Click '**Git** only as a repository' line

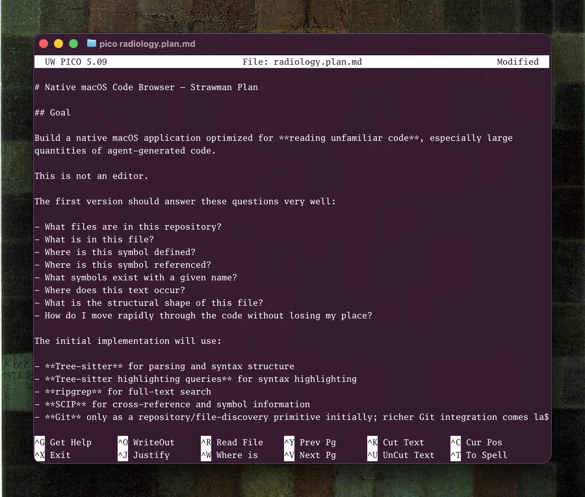tap(292, 417)
